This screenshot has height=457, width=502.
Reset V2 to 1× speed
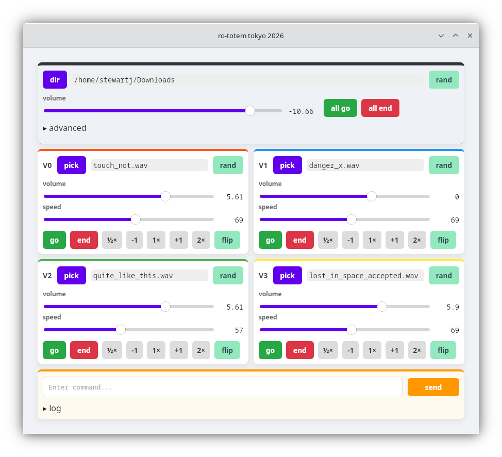(x=156, y=350)
